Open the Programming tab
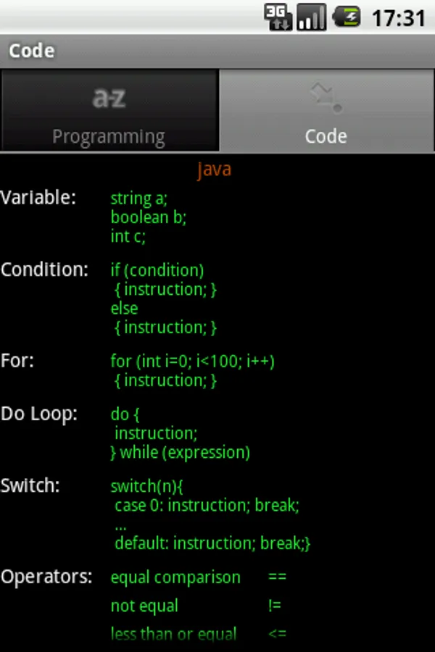Screen dimensions: 435x652 pyautogui.click(x=109, y=110)
